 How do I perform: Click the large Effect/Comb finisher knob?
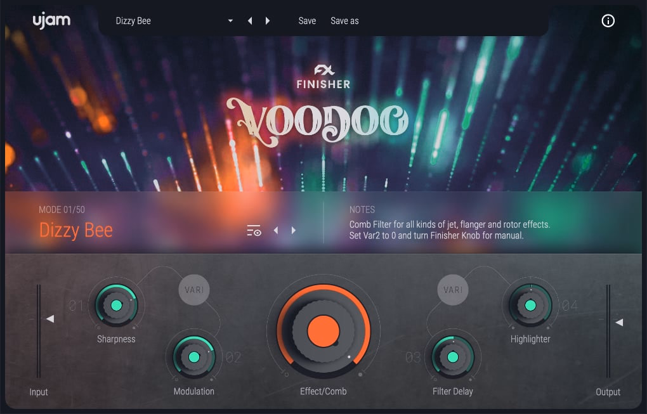click(323, 331)
